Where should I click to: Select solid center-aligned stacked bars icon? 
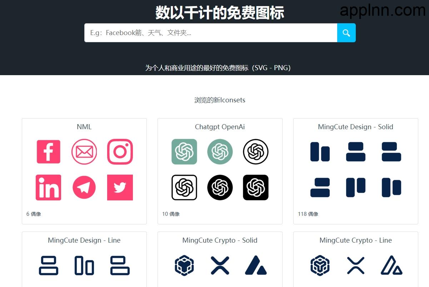(356, 152)
